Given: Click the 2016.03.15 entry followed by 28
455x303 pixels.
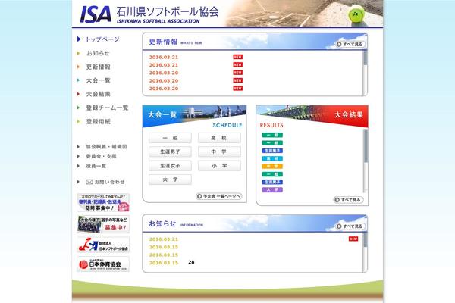Looking at the screenshot, I should coord(164,263).
